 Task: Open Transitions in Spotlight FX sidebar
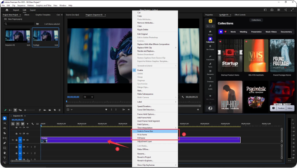[x=210, y=57]
